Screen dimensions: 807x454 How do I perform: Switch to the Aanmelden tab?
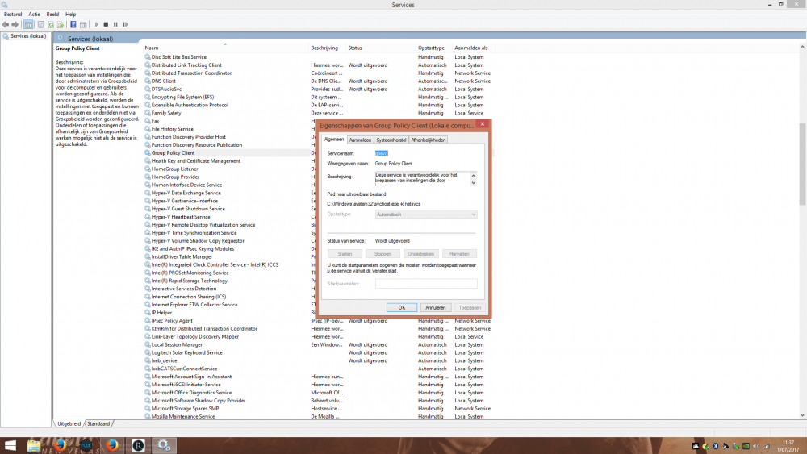click(360, 140)
